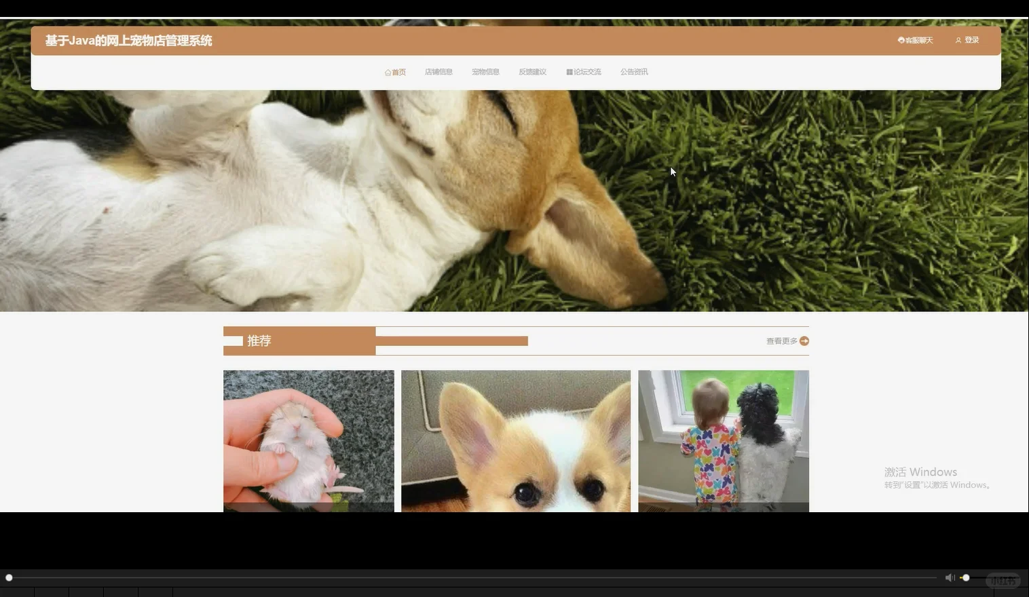1029x597 pixels.
Task: Click 查看更多 to view more recommendations
Action: (781, 341)
